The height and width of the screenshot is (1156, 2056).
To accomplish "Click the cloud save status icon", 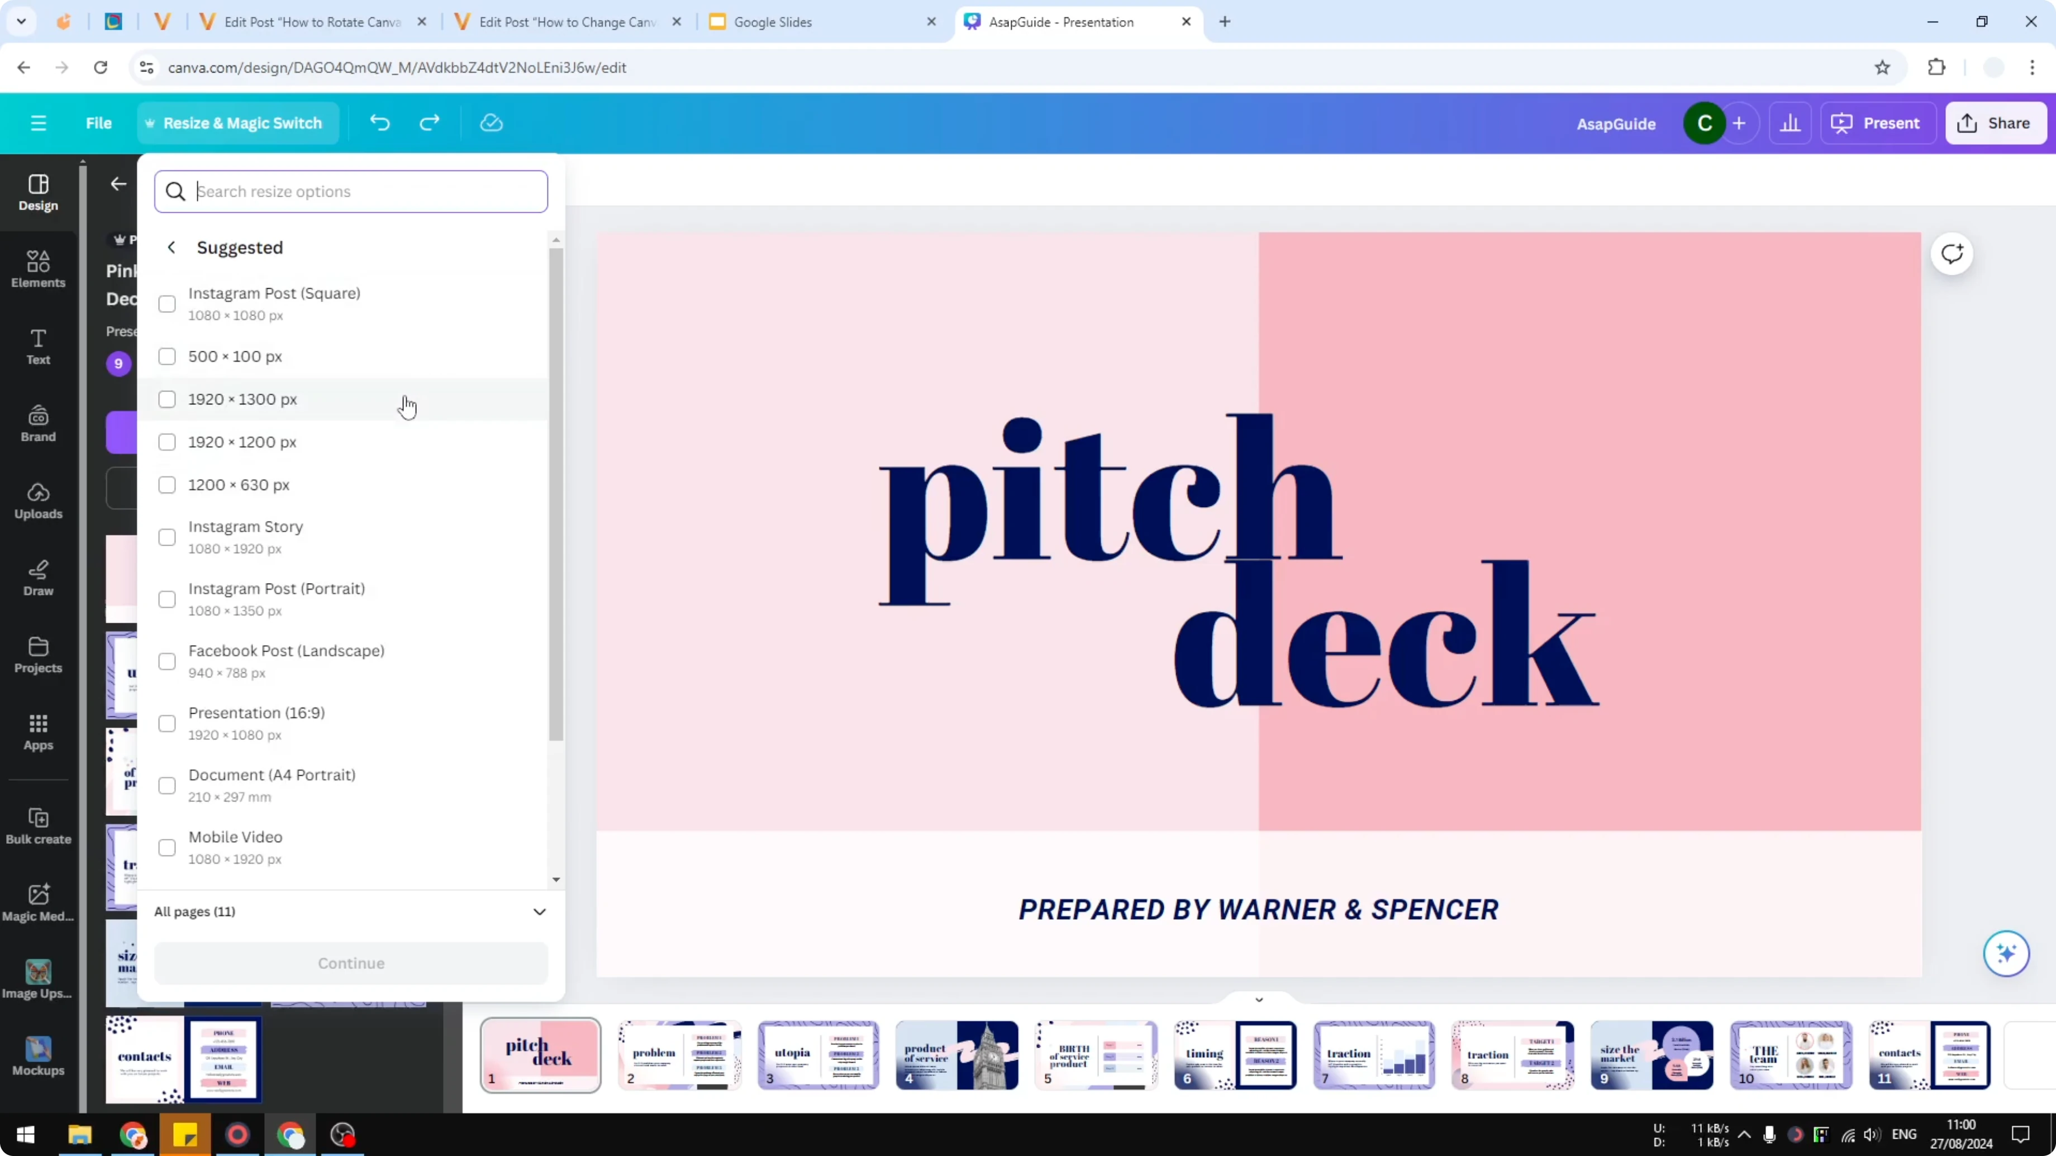I will click(x=492, y=123).
